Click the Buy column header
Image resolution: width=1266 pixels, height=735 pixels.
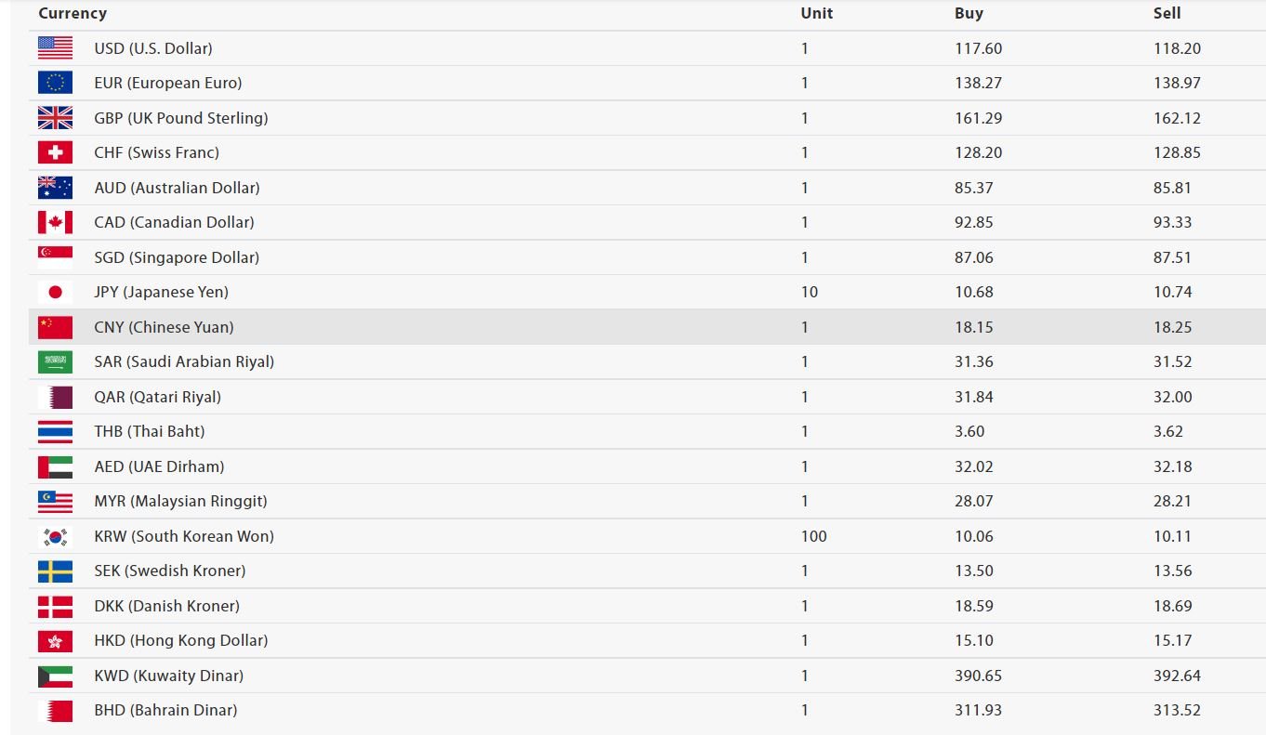click(x=969, y=13)
